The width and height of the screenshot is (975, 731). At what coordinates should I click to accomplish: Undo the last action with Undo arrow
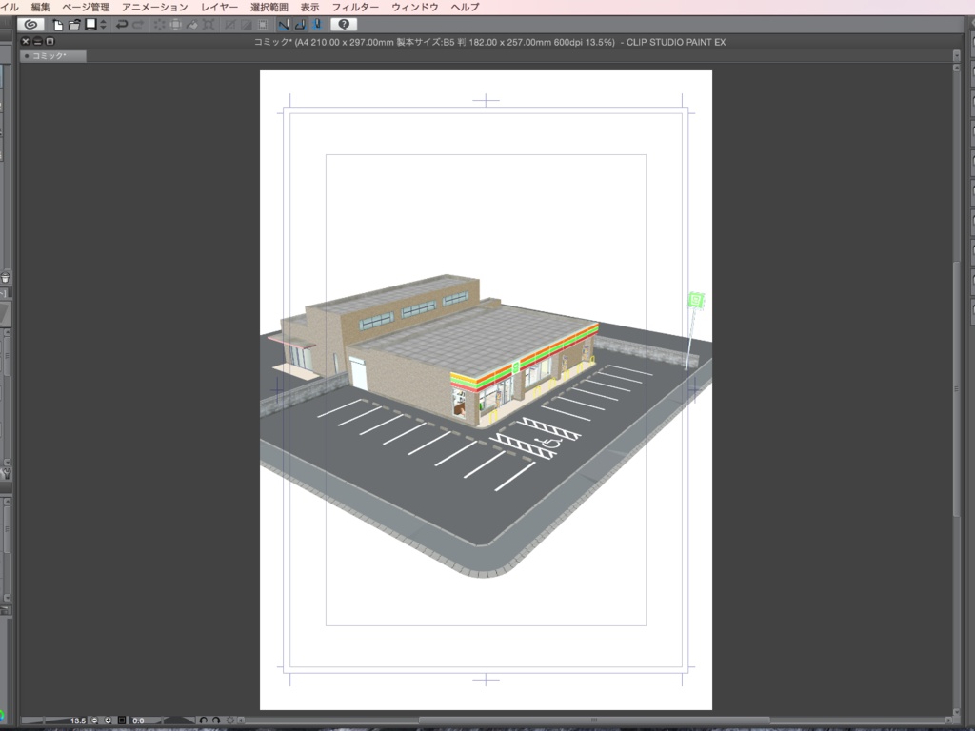122,24
